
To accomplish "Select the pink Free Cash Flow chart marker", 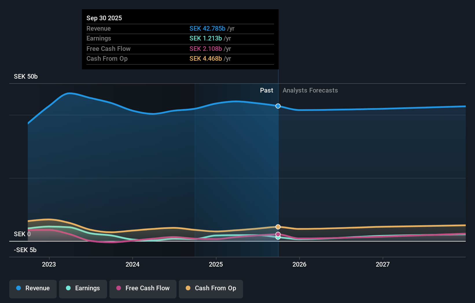I will 278,234.
